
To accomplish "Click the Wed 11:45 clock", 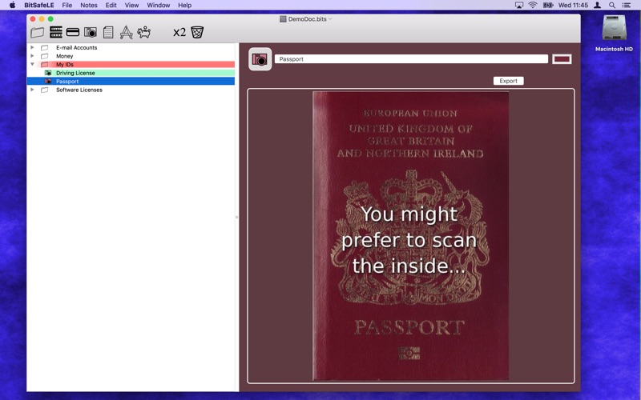I will (x=573, y=6).
